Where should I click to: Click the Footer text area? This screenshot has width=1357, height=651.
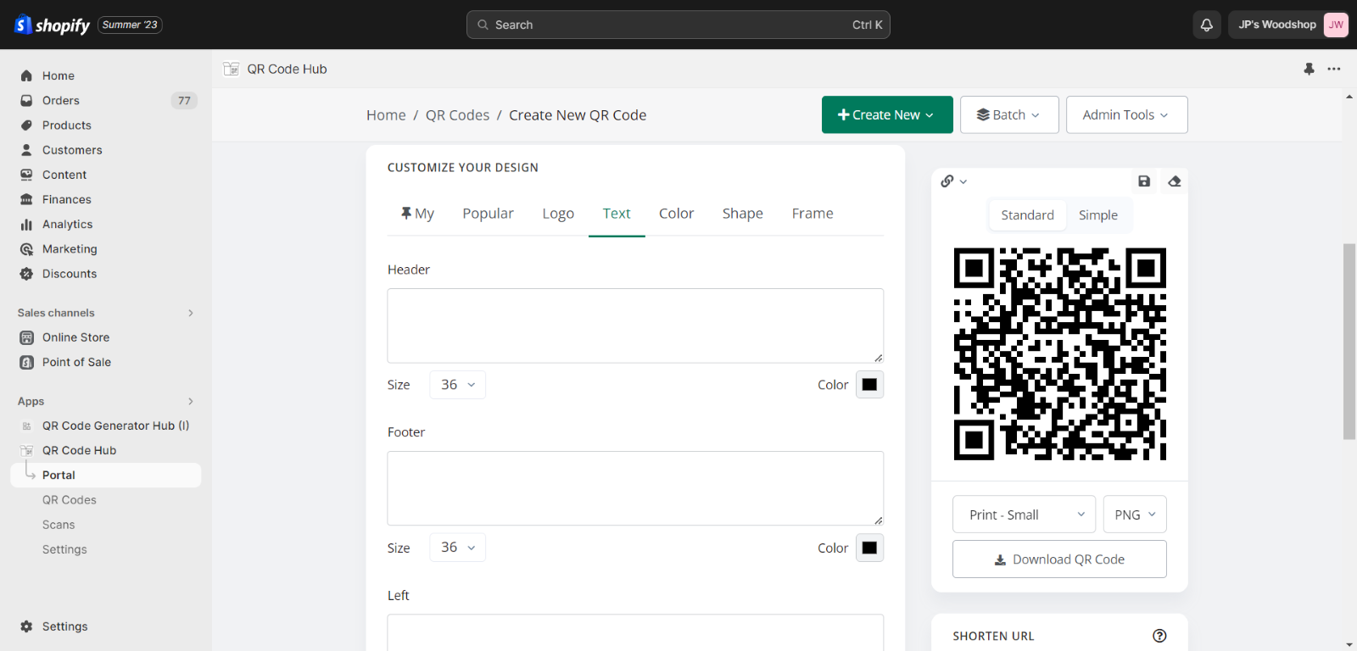pos(635,488)
